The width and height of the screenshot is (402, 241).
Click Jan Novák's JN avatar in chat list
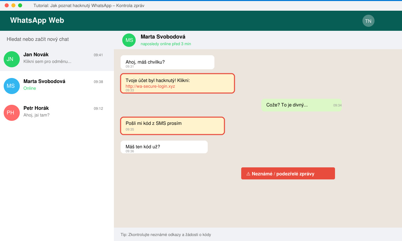[x=12, y=59]
